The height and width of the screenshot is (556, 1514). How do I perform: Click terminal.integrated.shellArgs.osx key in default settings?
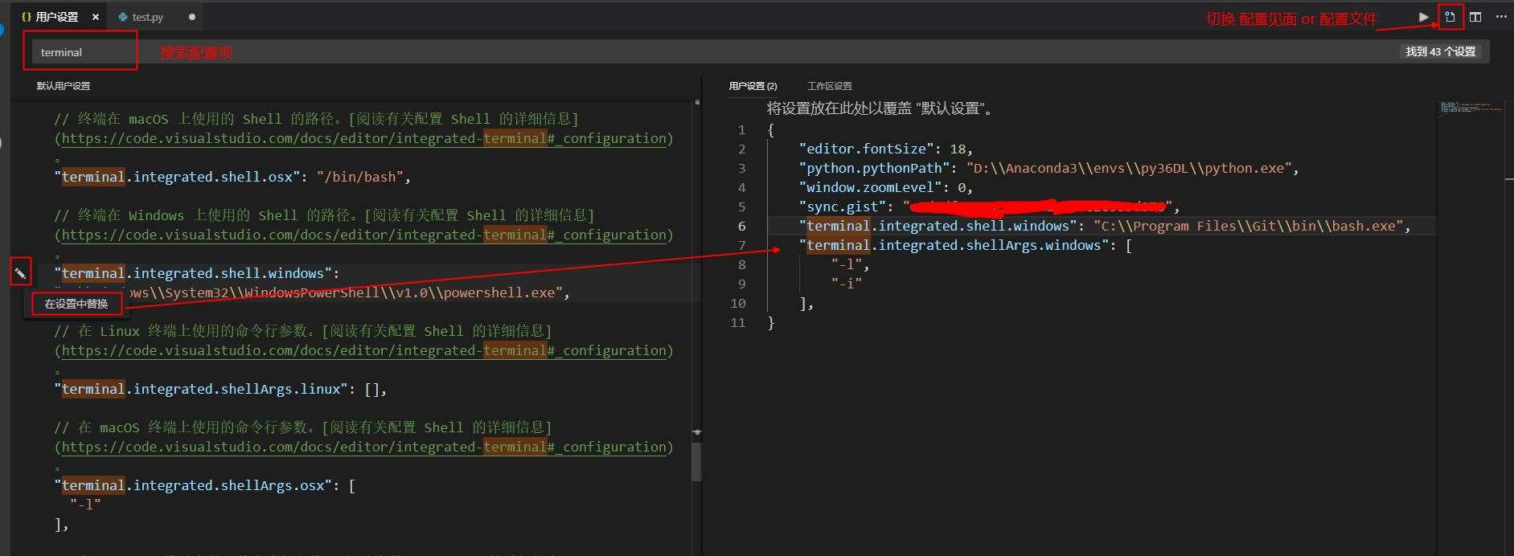click(x=193, y=485)
